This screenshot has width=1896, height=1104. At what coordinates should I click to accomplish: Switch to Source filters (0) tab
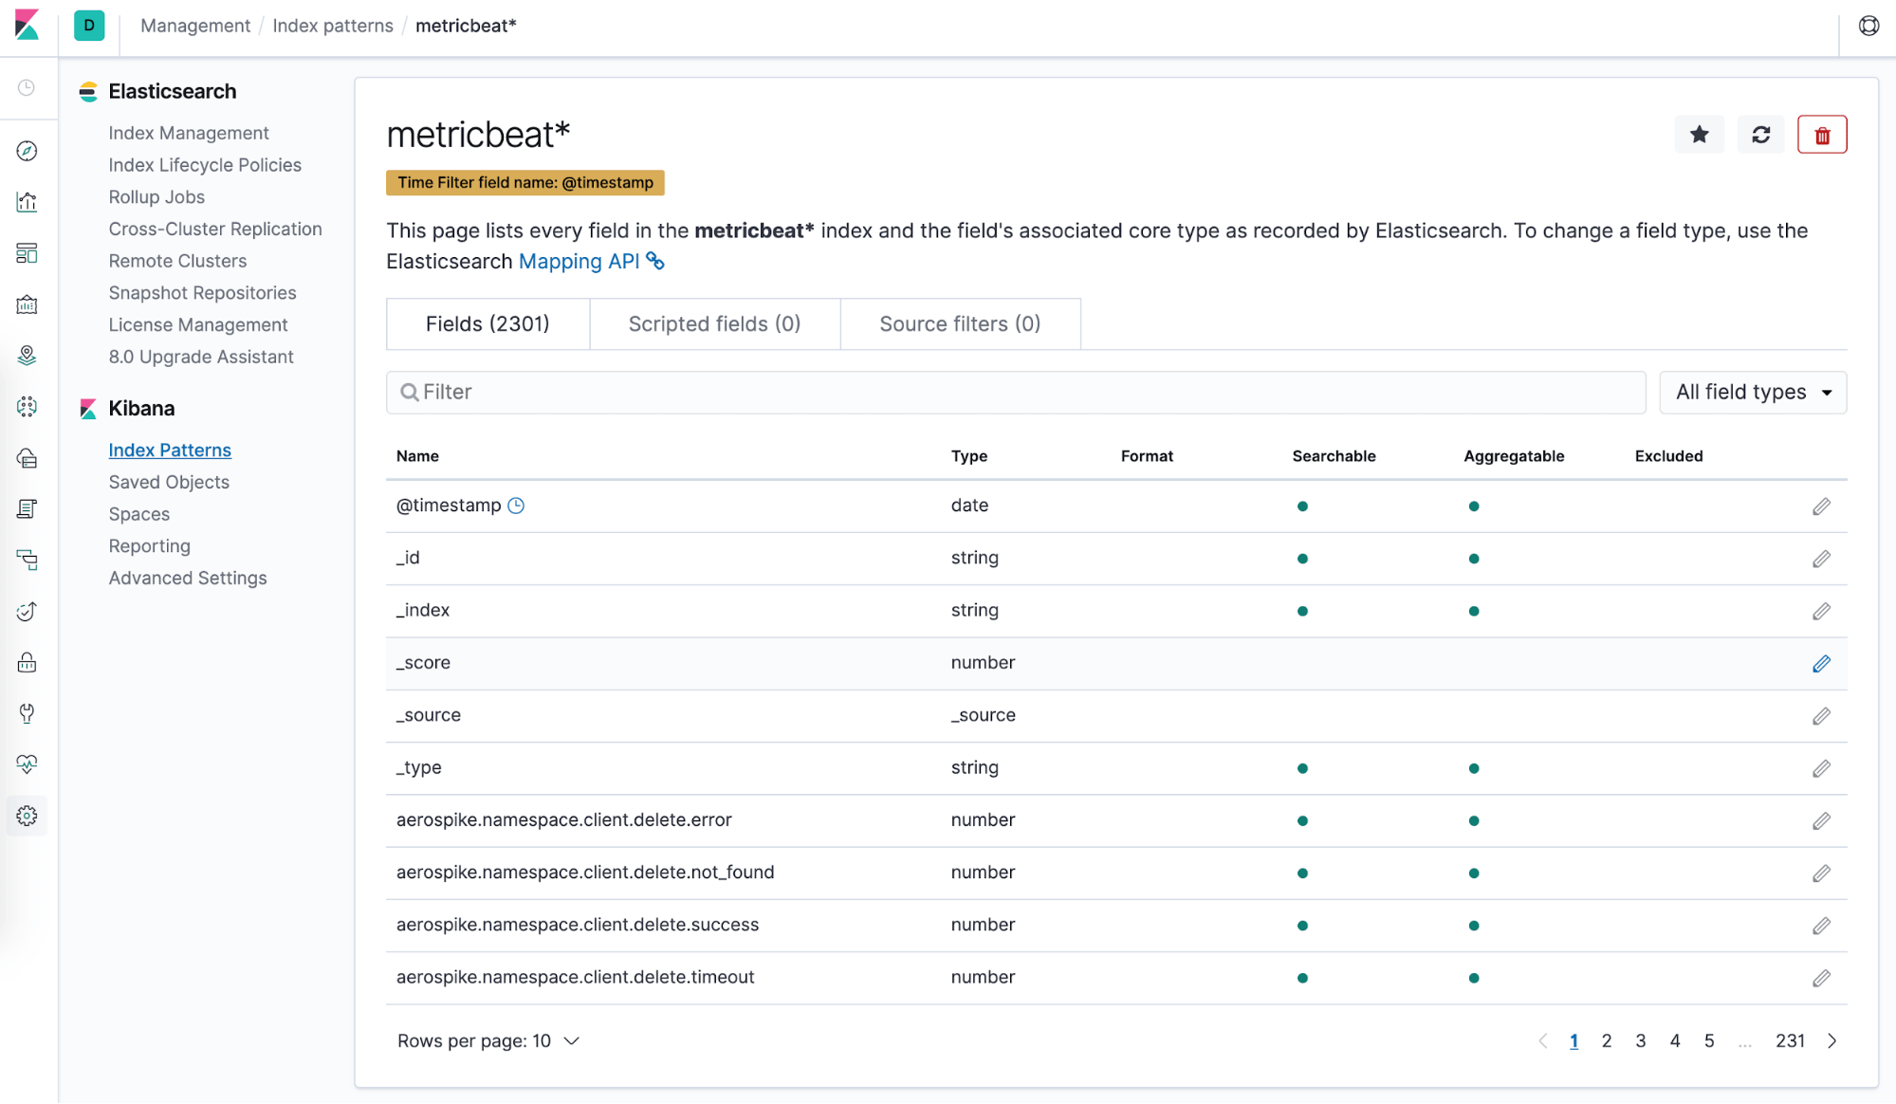click(960, 324)
